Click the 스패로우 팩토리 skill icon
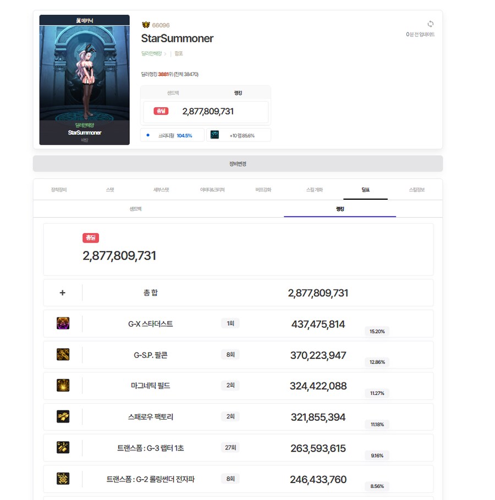This screenshot has height=500, width=495. (63, 416)
